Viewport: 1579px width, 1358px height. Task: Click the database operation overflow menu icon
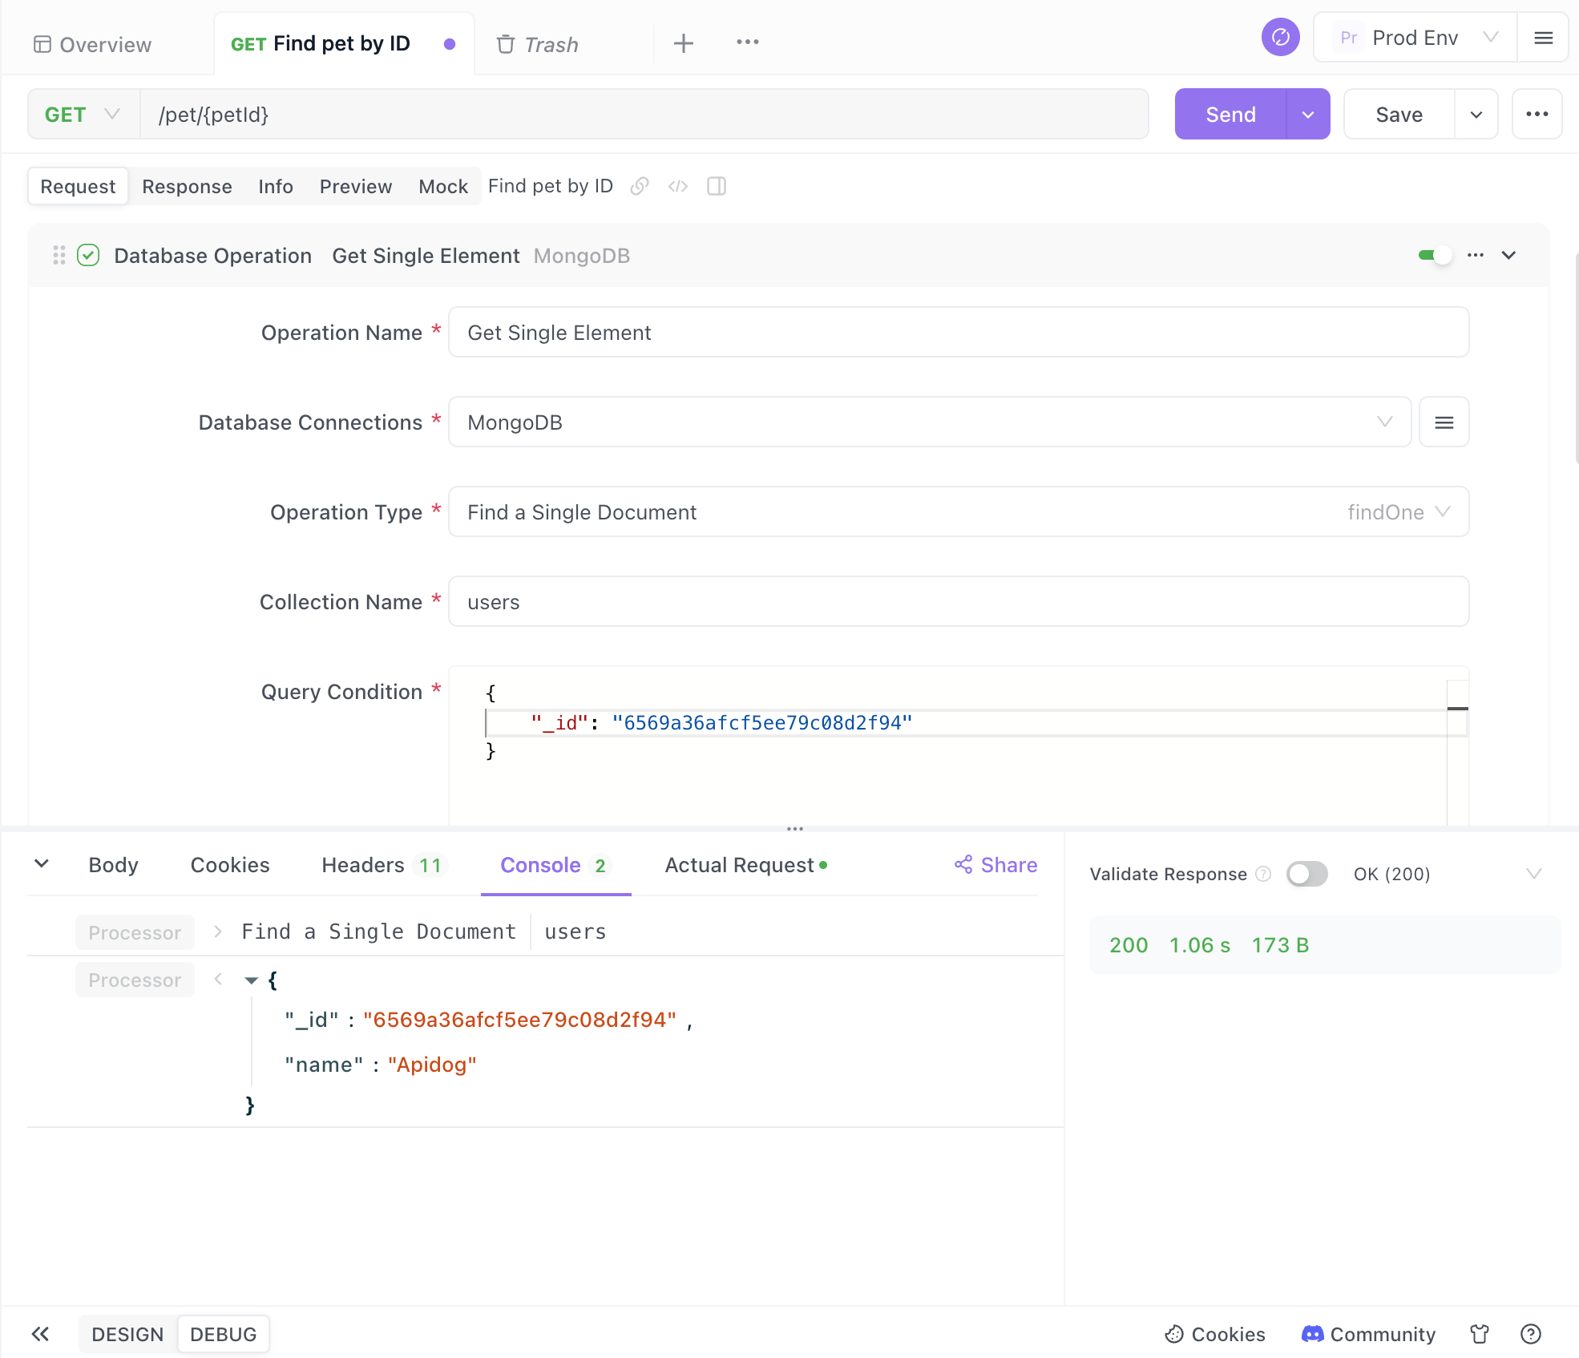(x=1476, y=255)
